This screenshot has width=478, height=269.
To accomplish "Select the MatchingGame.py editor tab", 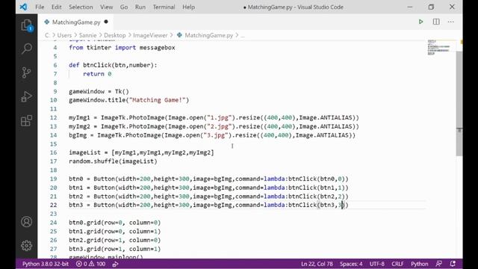I will coord(76,22).
